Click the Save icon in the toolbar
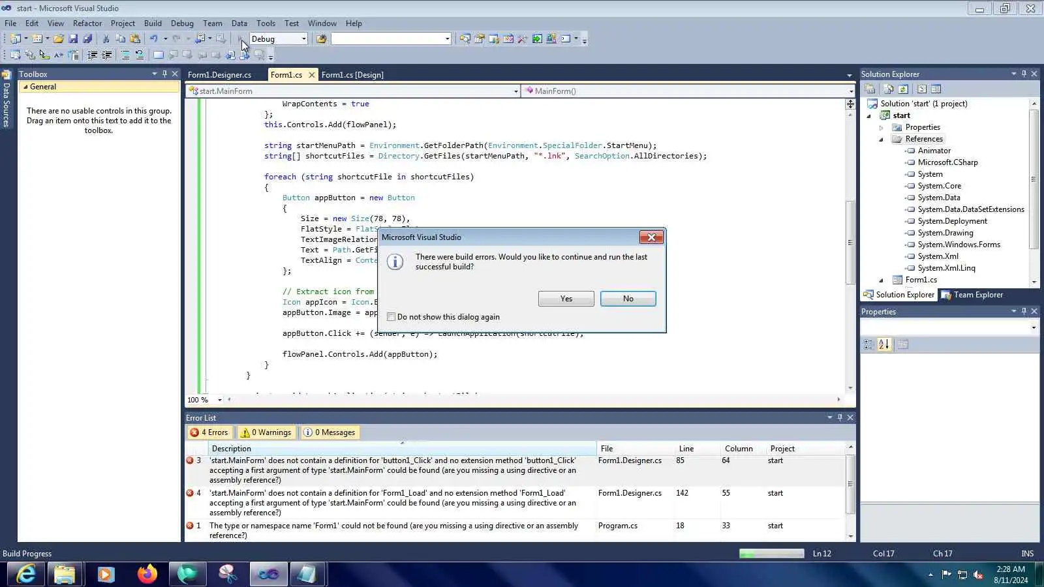Viewport: 1044px width, 587px height. [x=73, y=39]
